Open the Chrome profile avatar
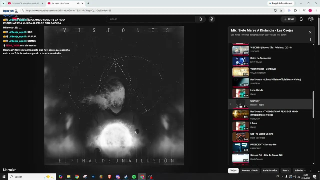Viewport: 320px width, 180px height. point(310,10)
